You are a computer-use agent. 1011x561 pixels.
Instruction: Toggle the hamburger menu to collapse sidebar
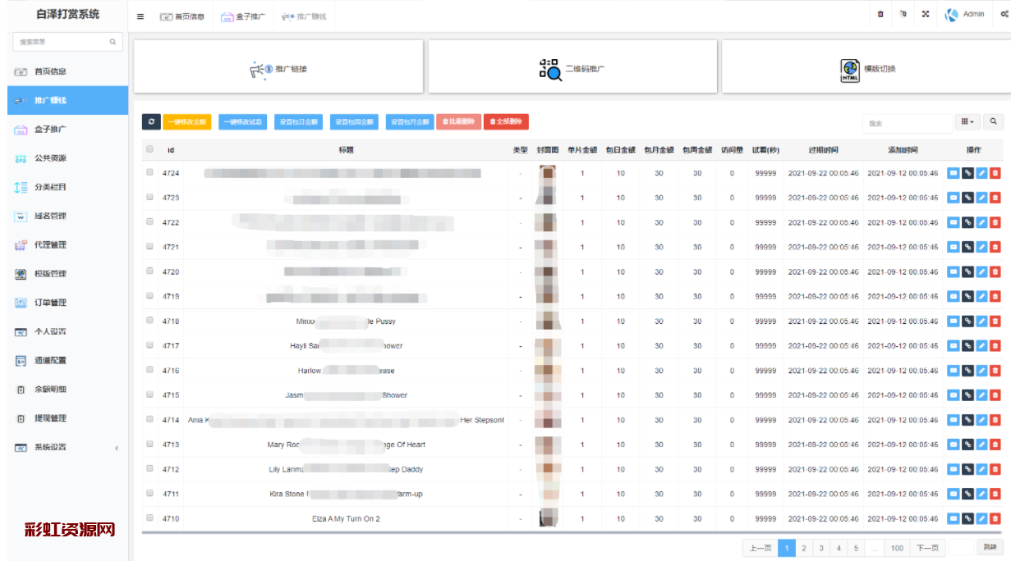[140, 16]
